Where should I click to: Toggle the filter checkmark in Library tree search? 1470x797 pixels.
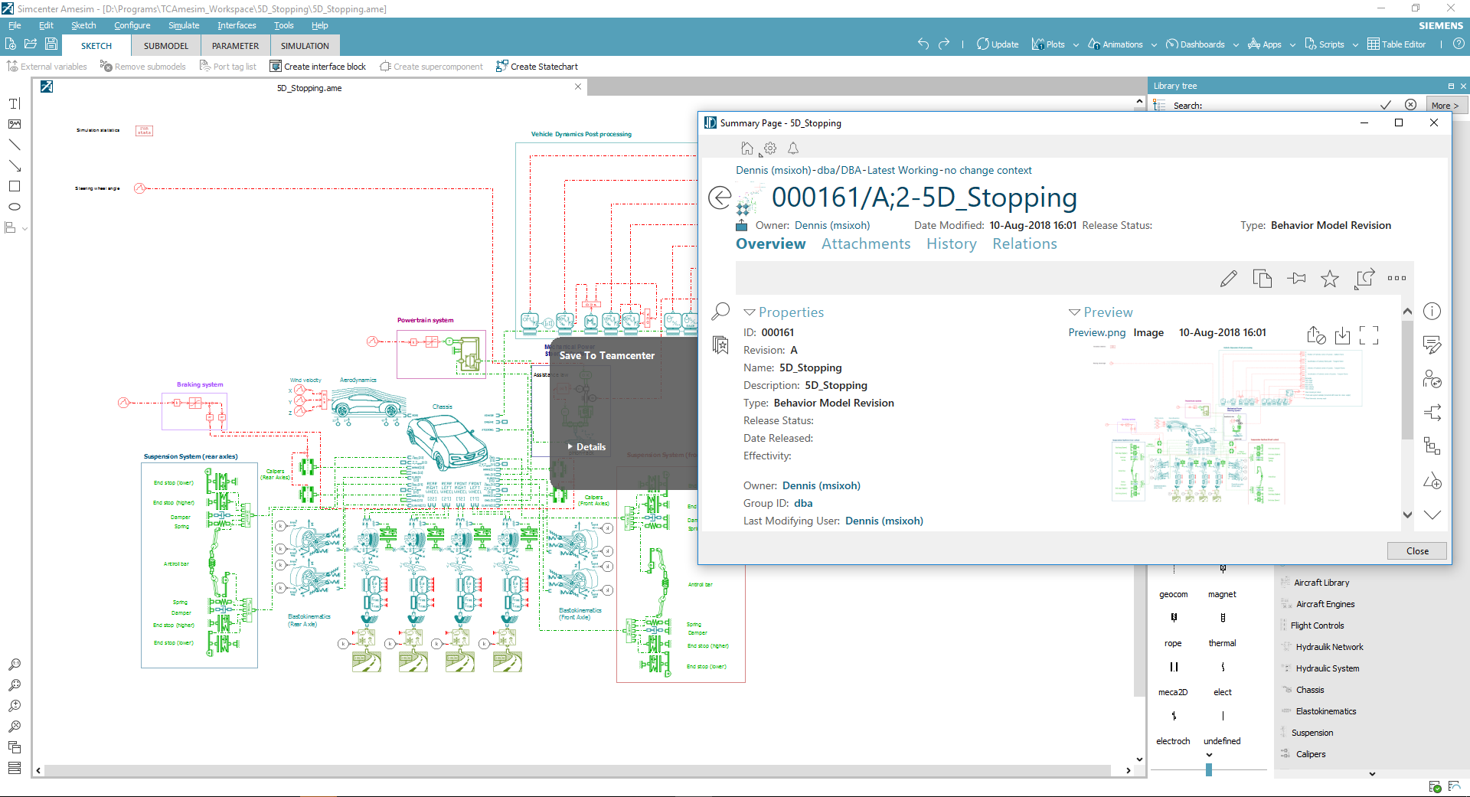[1386, 105]
